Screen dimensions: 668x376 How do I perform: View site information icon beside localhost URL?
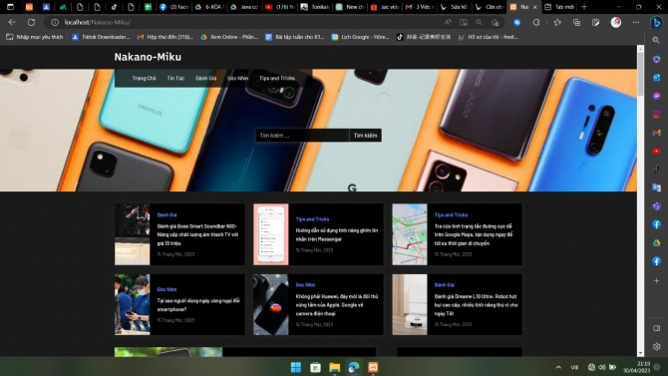click(55, 22)
